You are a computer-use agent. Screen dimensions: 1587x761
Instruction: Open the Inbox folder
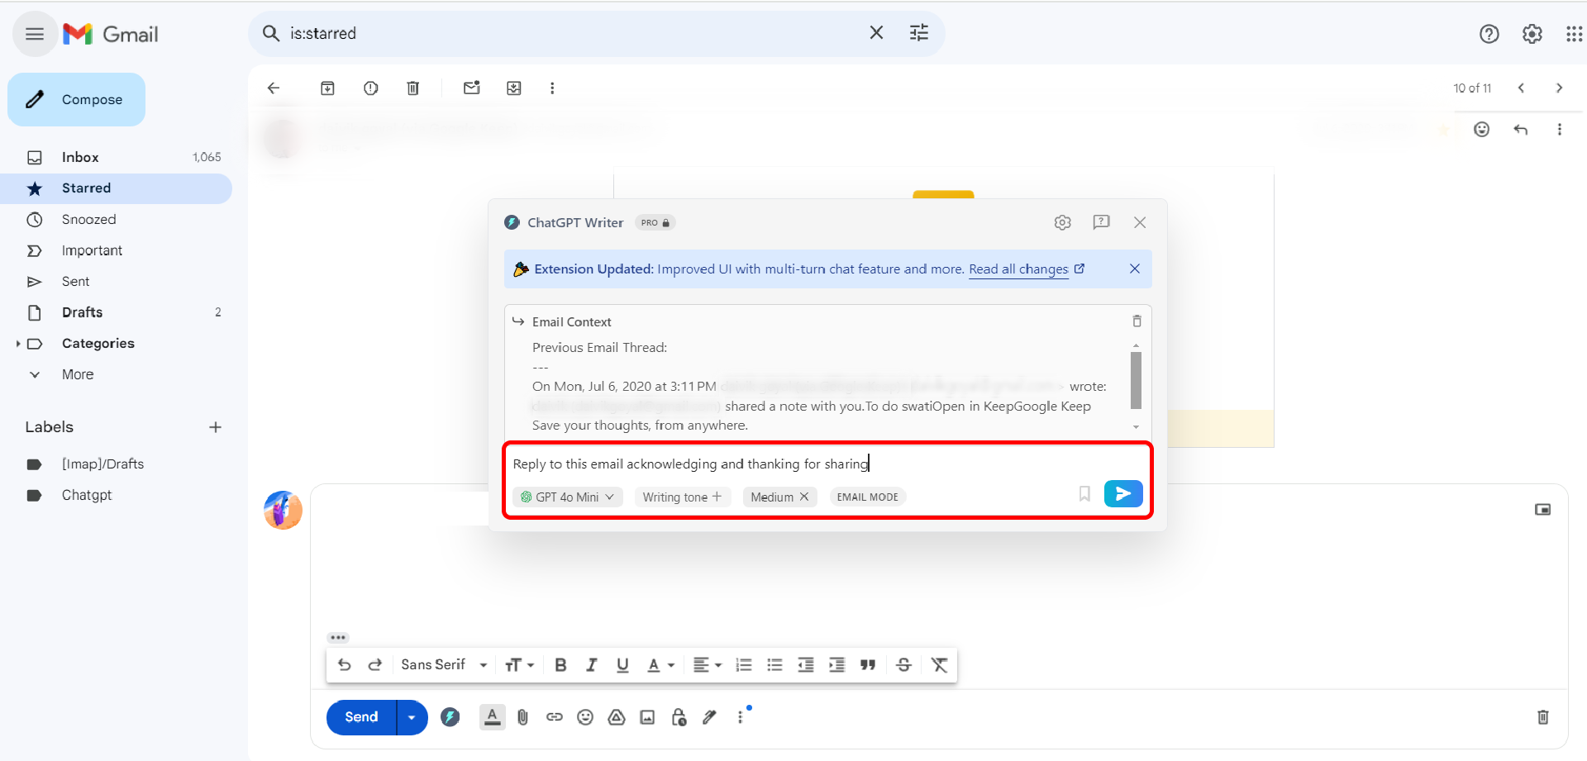[x=116, y=157]
